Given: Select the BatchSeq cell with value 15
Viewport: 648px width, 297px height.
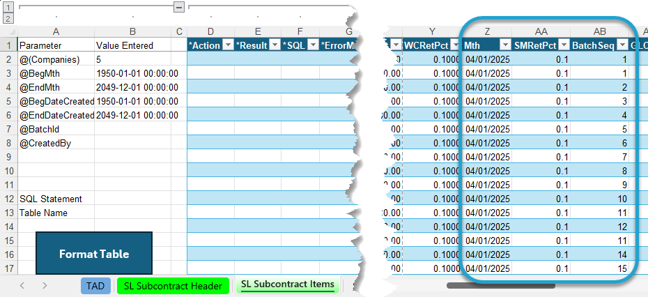Looking at the screenshot, I should click(x=600, y=268).
